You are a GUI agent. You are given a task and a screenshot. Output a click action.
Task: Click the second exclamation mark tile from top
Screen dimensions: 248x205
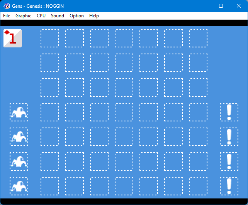pos(229,137)
